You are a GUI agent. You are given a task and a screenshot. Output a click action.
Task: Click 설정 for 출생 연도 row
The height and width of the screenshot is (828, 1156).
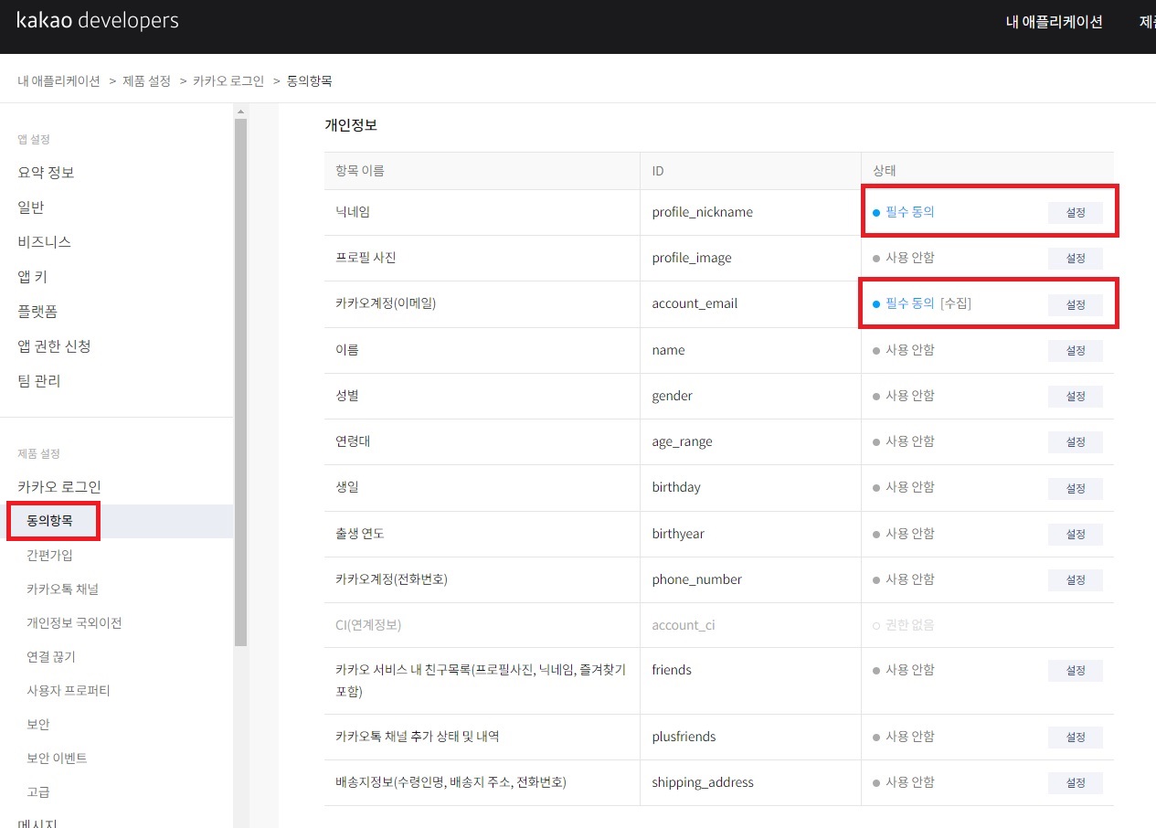click(1076, 535)
